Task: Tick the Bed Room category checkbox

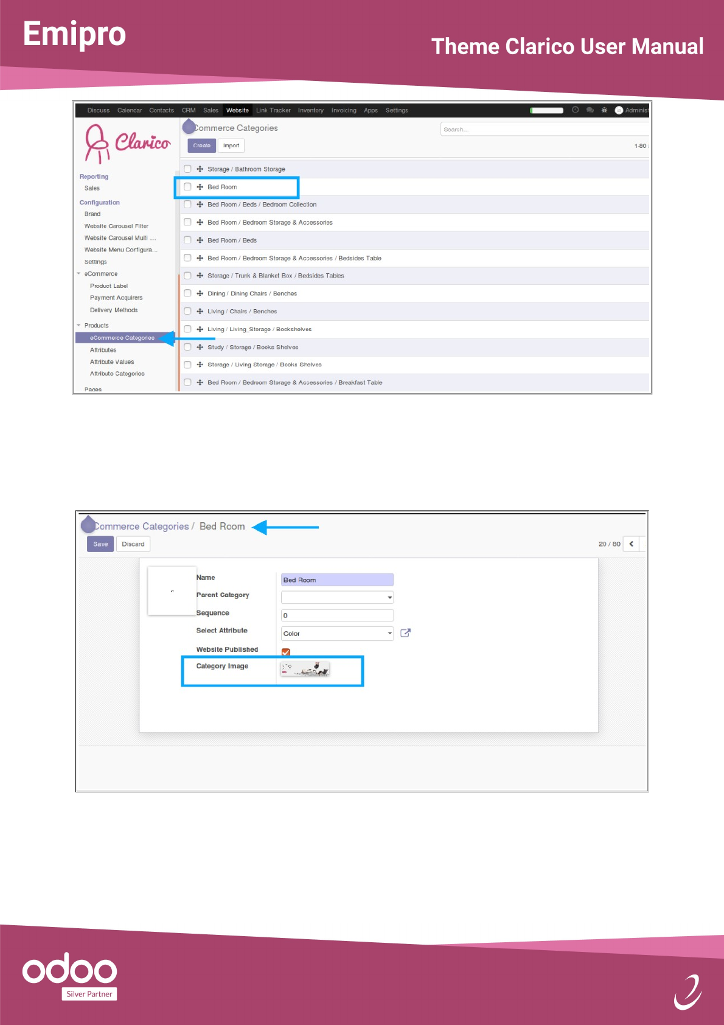Action: [x=187, y=187]
